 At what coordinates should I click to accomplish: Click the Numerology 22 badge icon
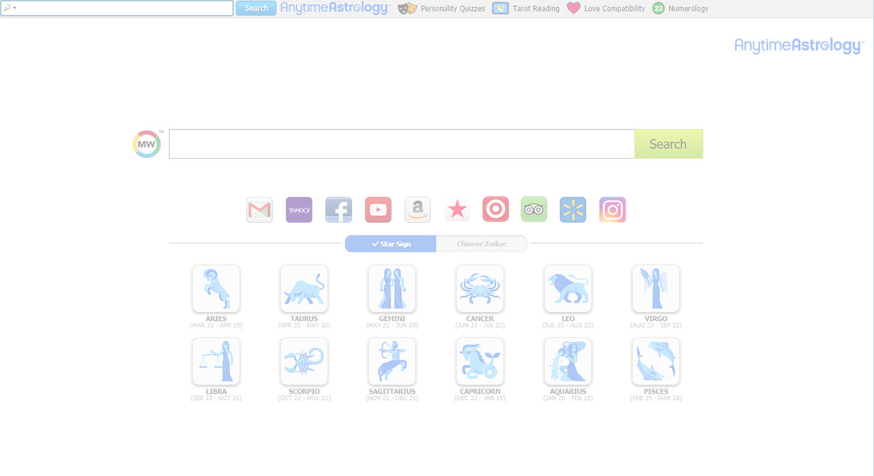tap(658, 8)
